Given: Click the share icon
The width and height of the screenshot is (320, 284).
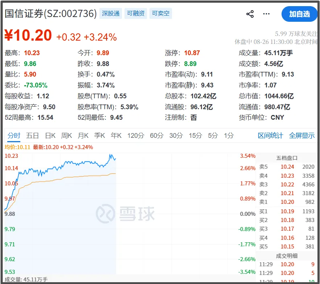Looking at the screenshot, I should point(250,14).
